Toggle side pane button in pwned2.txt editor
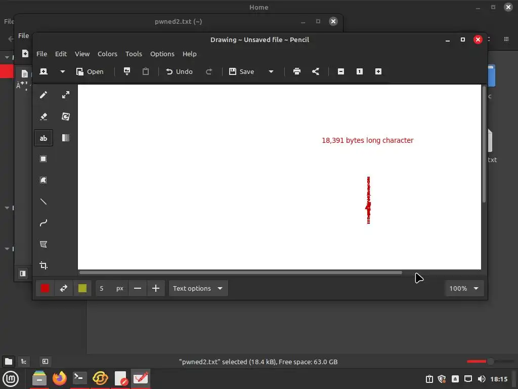Viewport: 518px width, 389px height. click(x=23, y=274)
